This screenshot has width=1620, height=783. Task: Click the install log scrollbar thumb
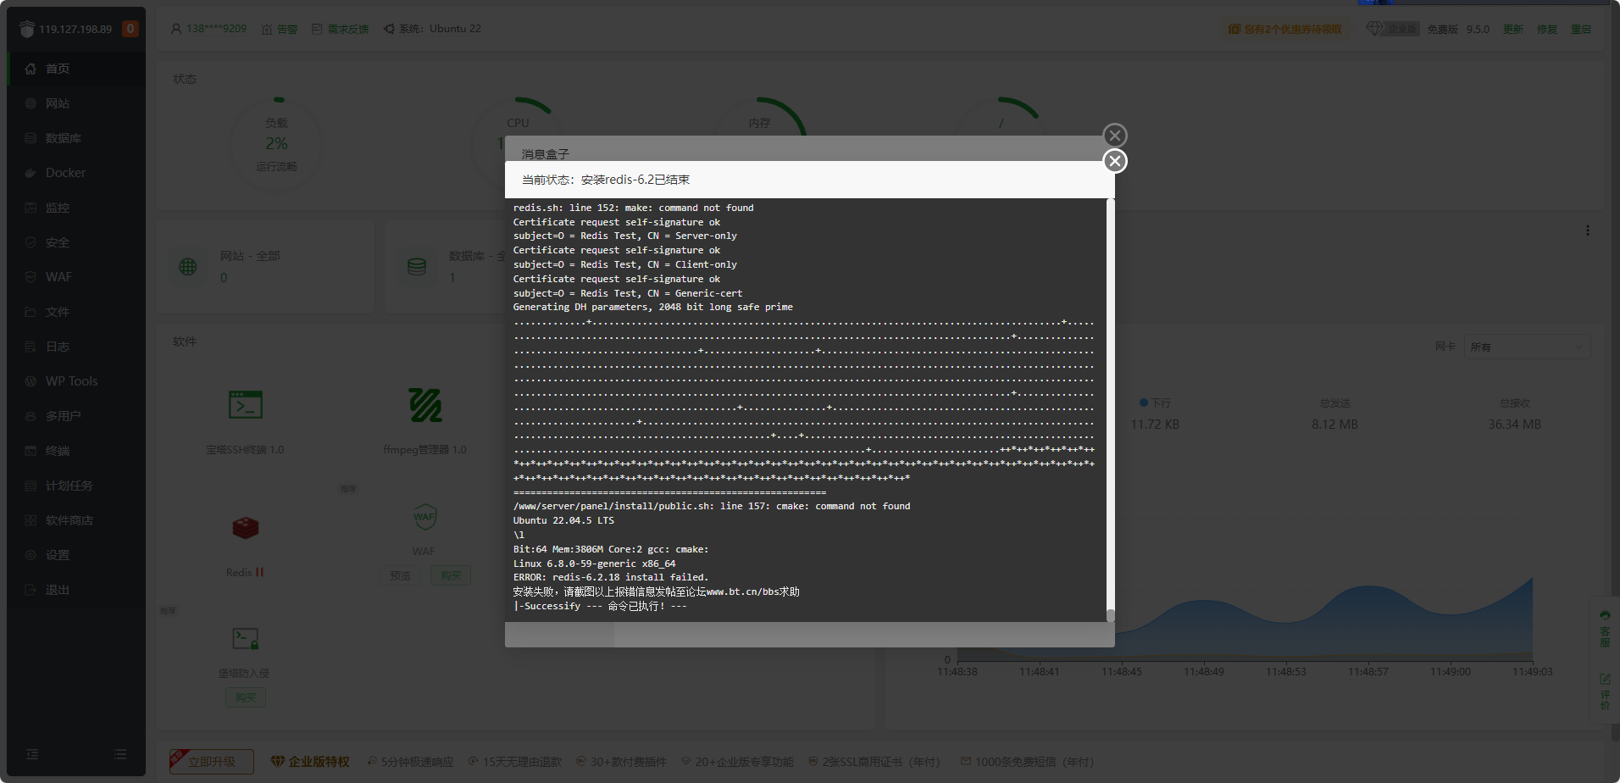(x=1110, y=615)
